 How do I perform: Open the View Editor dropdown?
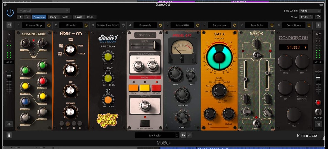[306, 17]
